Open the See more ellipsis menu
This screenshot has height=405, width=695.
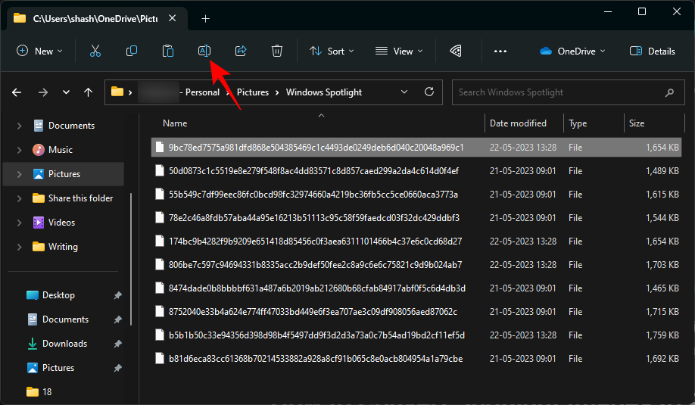click(x=500, y=51)
